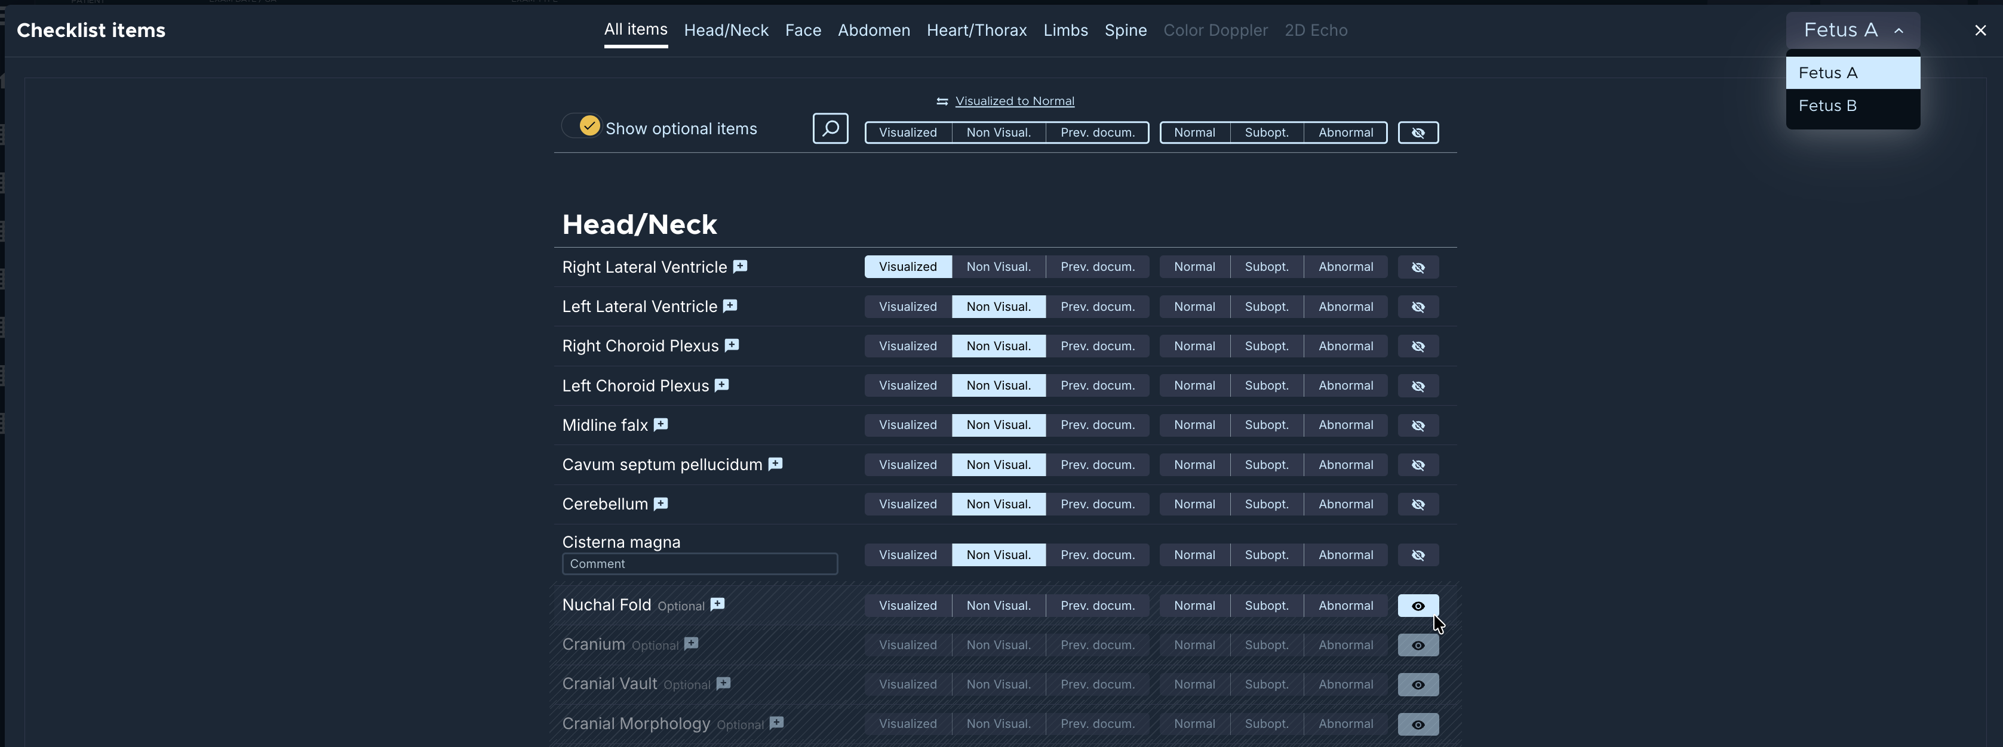The image size is (2003, 747).
Task: Add comment to Cranial Morphology
Action: pos(777,723)
